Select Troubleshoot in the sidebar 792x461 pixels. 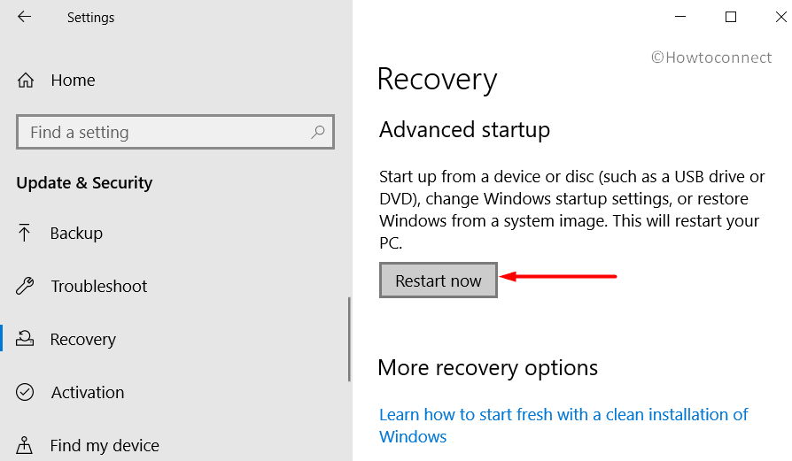click(99, 286)
